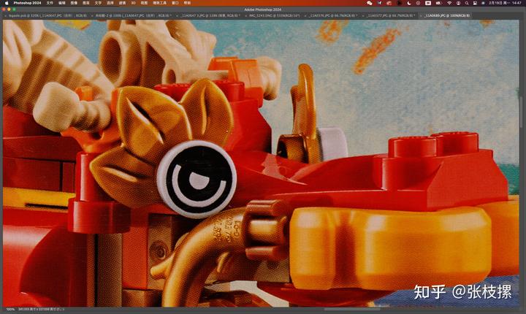The height and width of the screenshot is (314, 526).
Task: Open the 3D menu
Action: click(x=133, y=3)
